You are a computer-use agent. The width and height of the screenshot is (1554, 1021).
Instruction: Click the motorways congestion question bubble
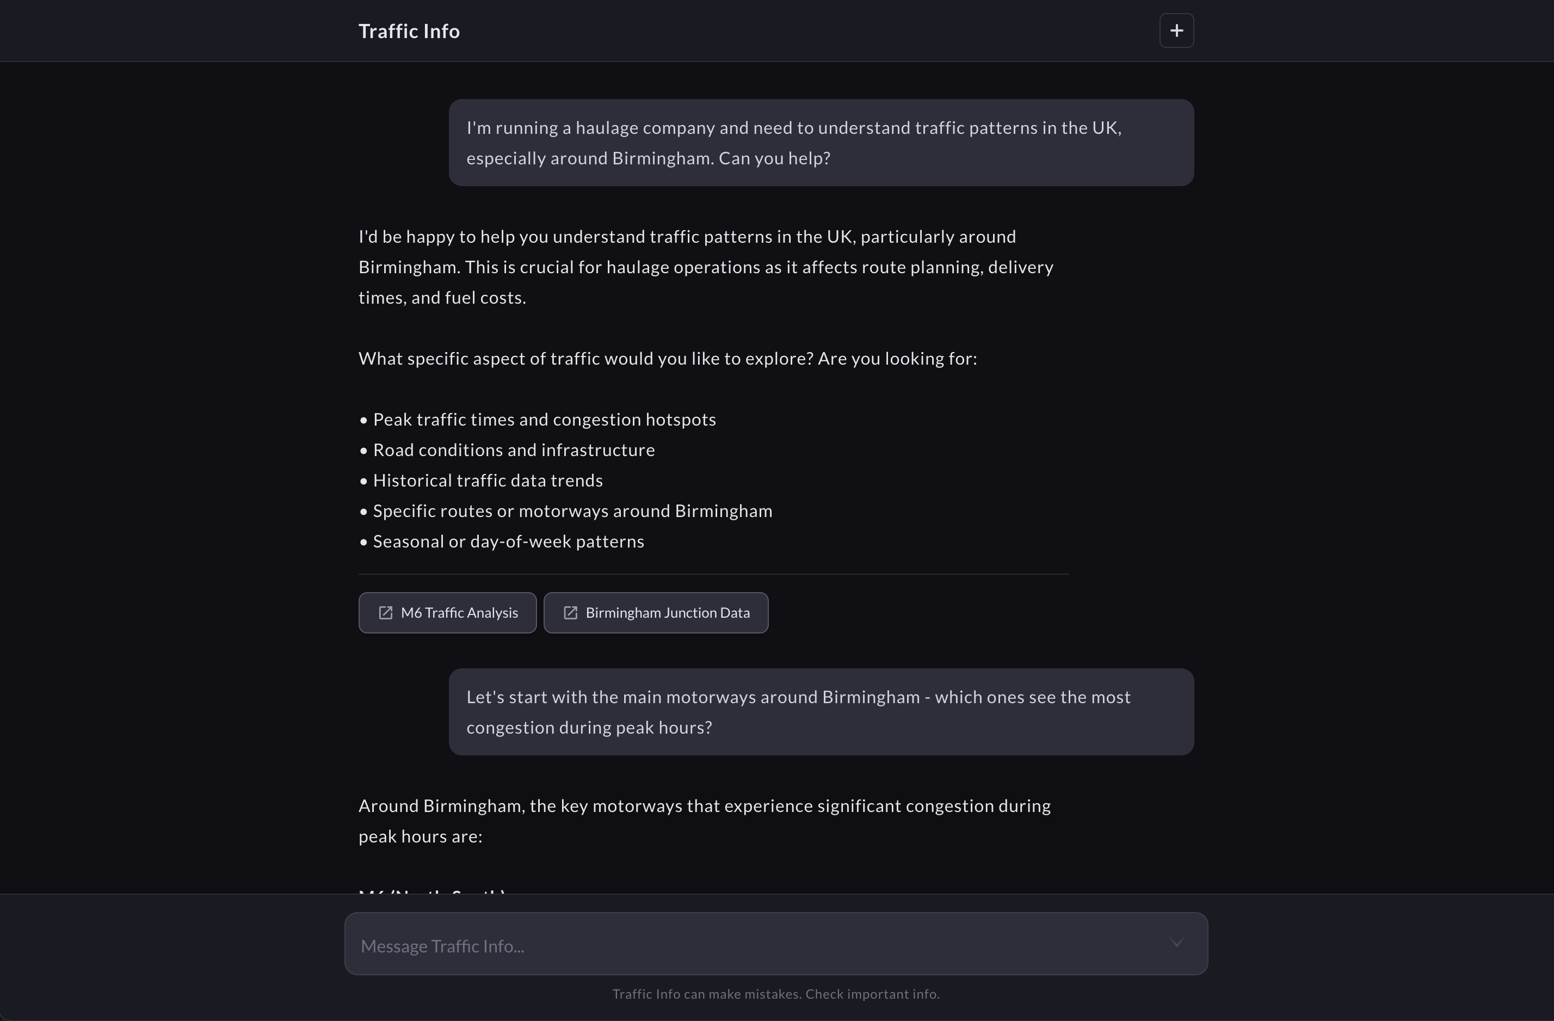(821, 712)
